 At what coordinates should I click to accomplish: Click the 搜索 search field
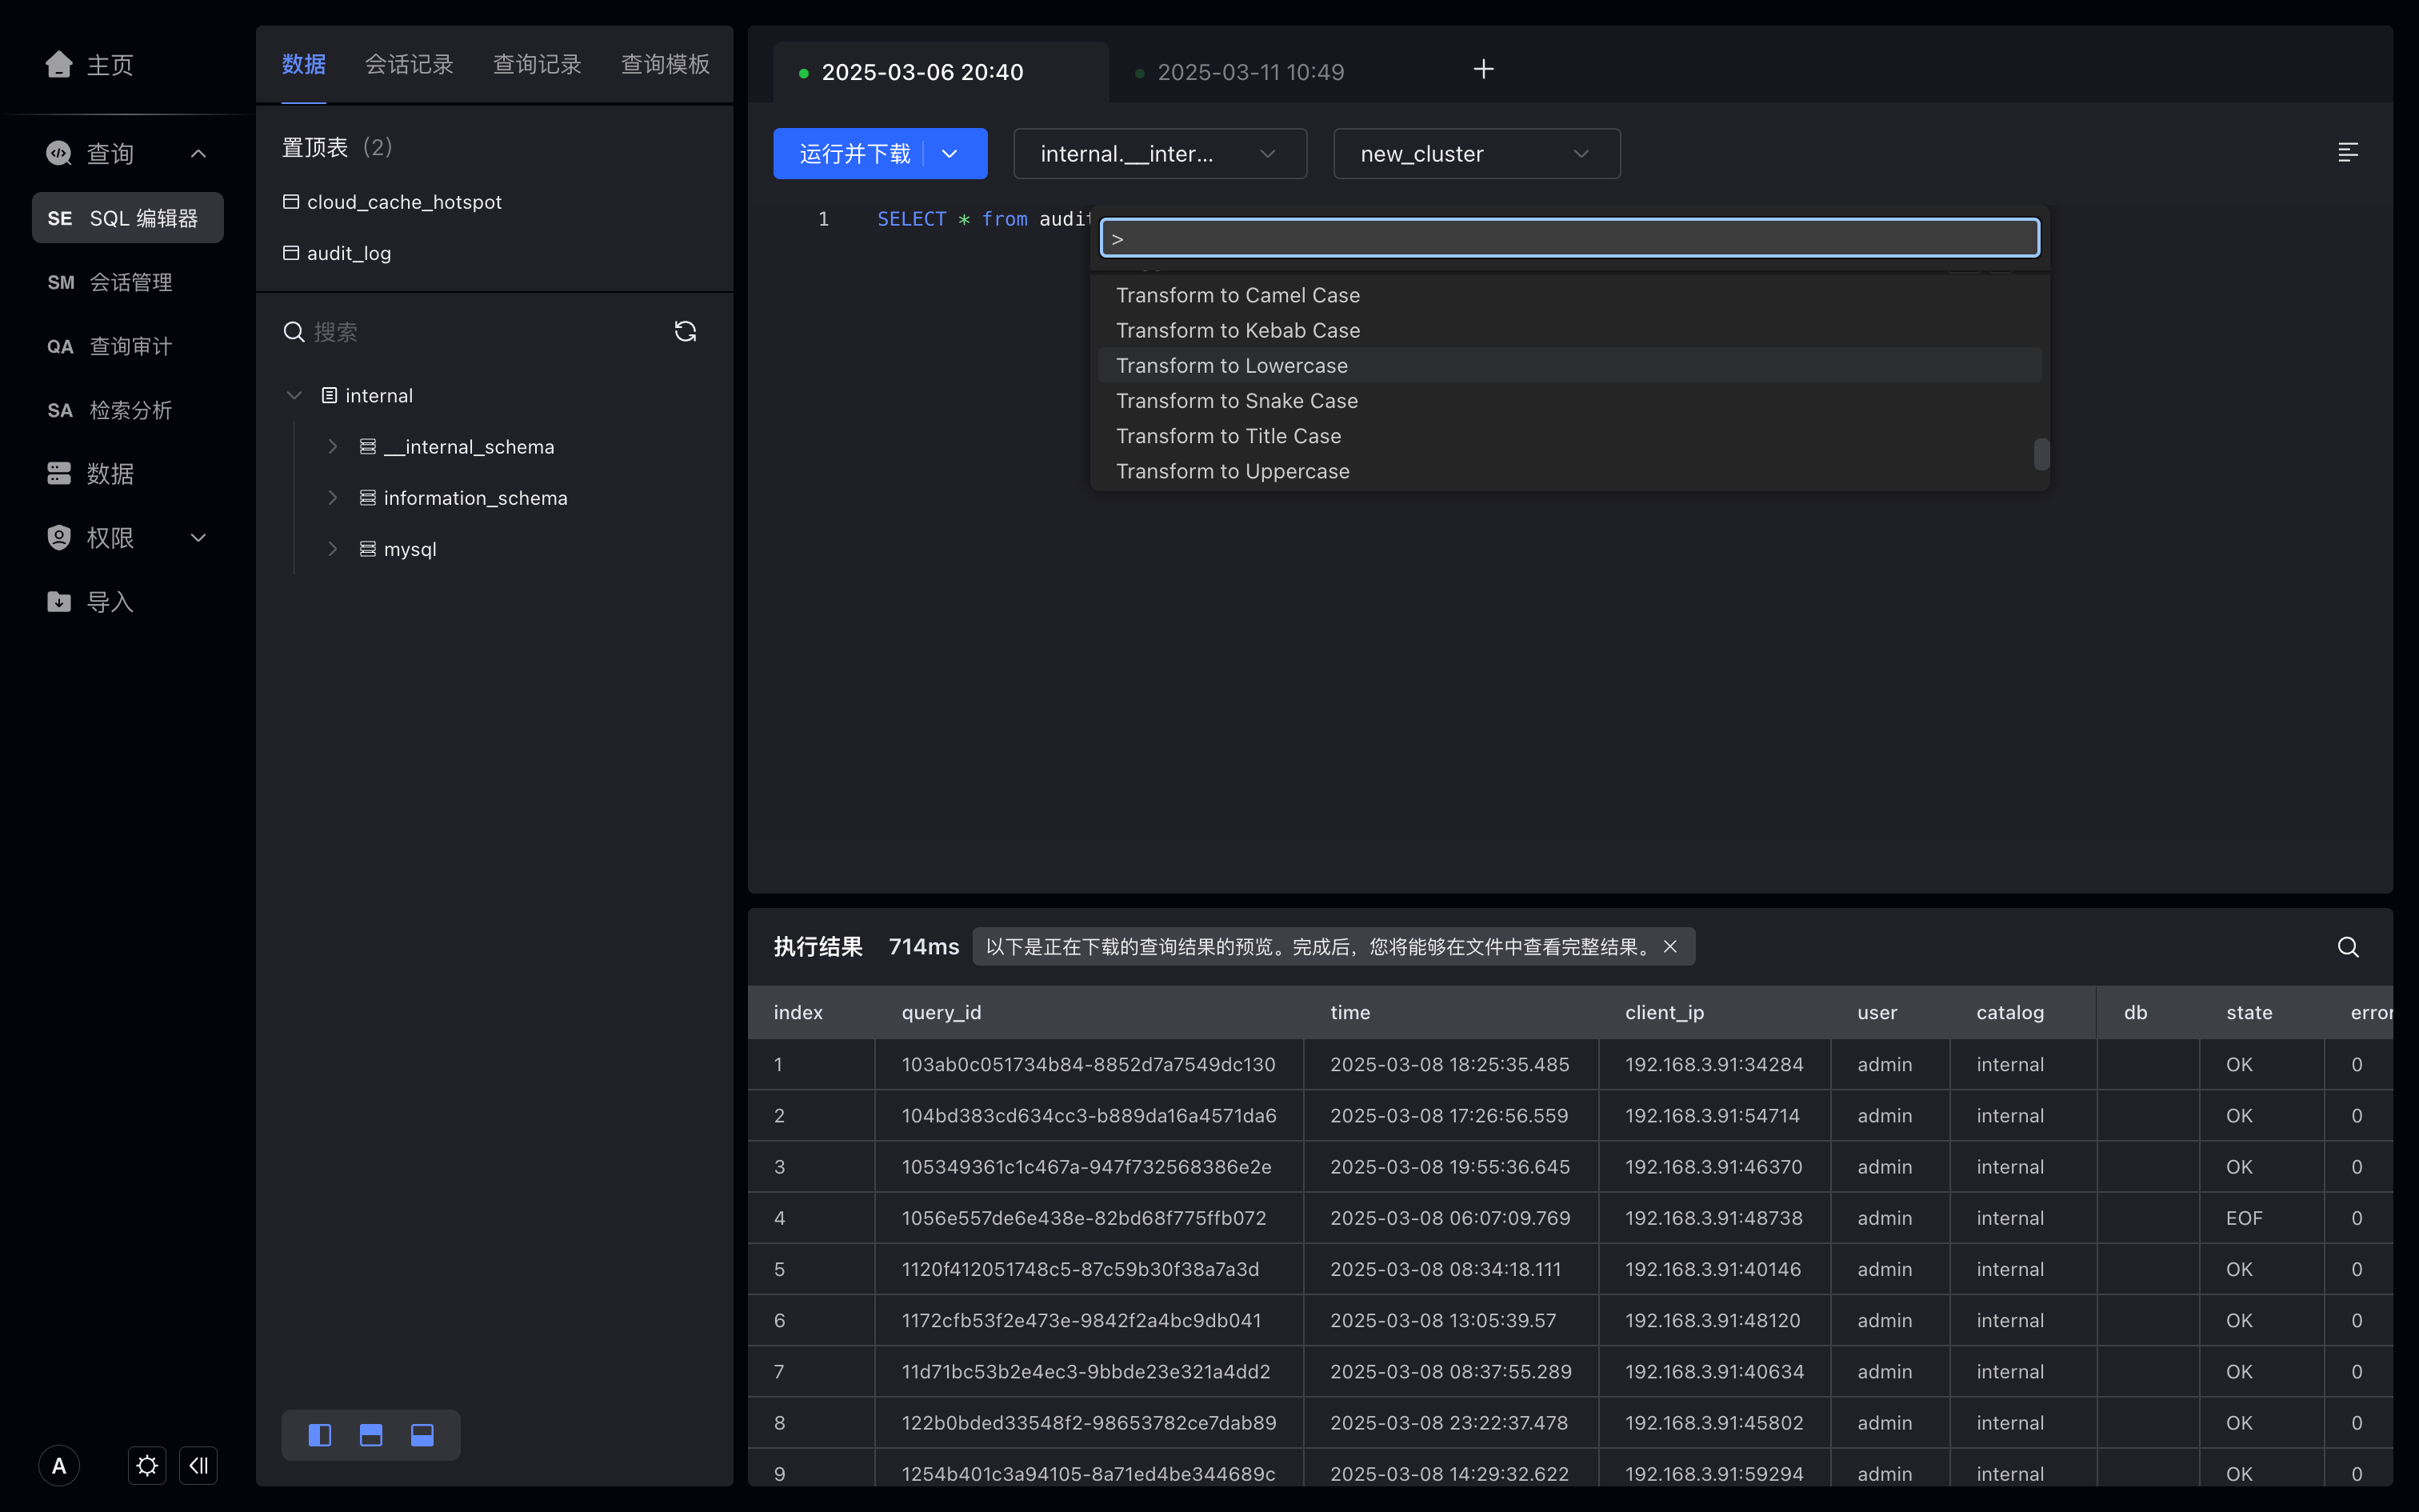(x=480, y=332)
